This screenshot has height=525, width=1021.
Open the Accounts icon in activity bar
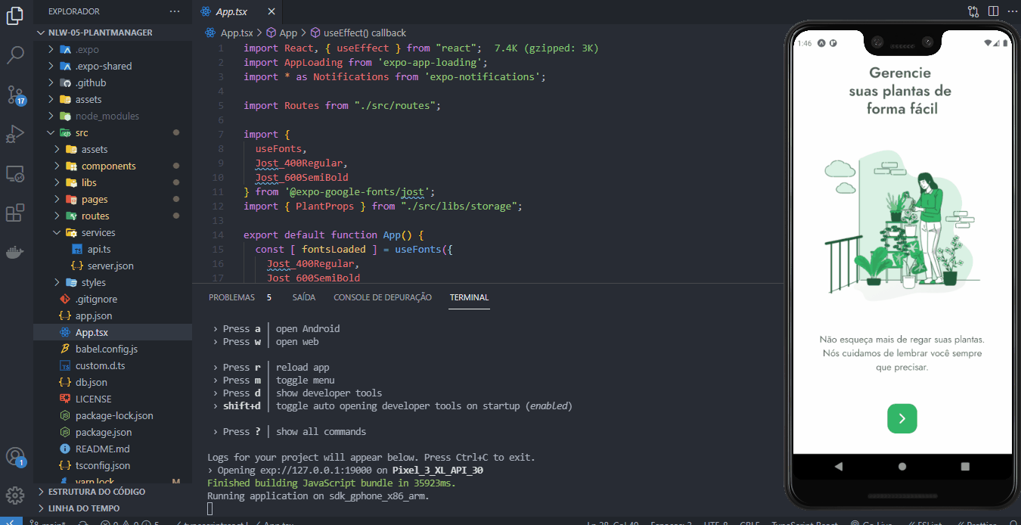coord(15,456)
